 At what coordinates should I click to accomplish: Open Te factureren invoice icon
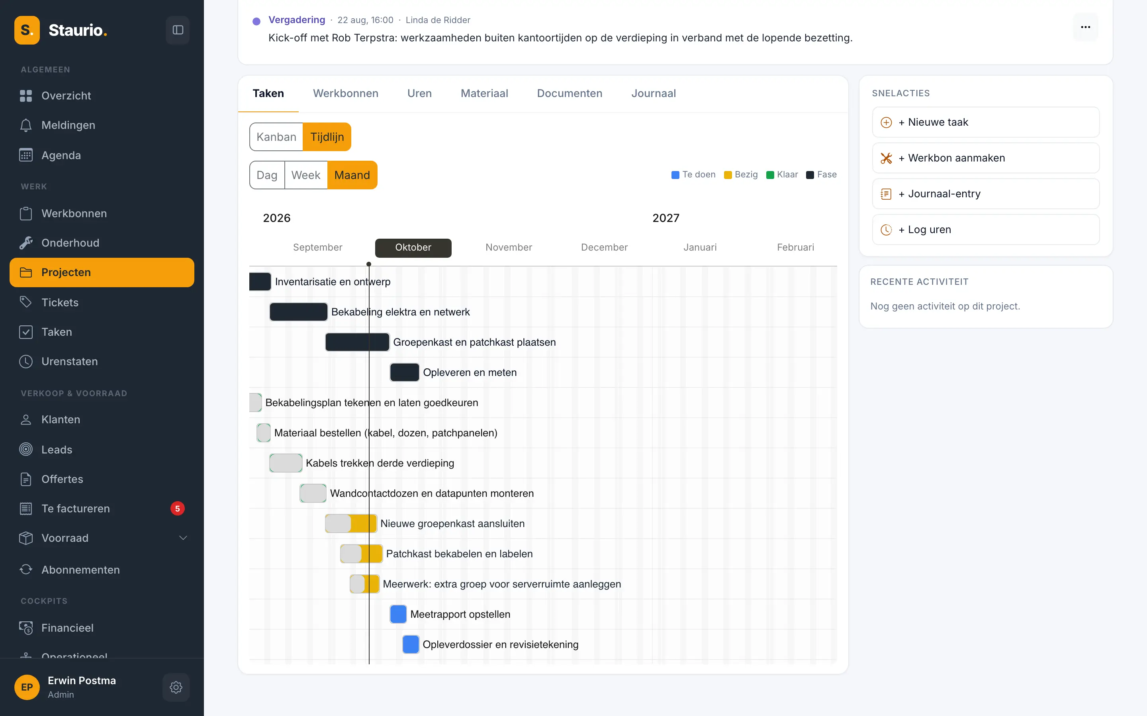click(26, 508)
